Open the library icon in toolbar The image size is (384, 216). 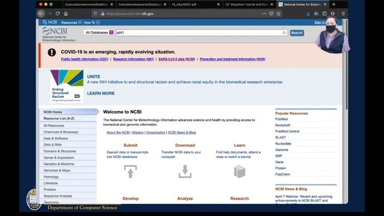[316, 14]
